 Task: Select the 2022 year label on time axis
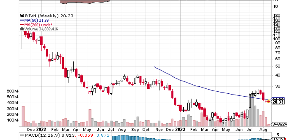[41, 130]
